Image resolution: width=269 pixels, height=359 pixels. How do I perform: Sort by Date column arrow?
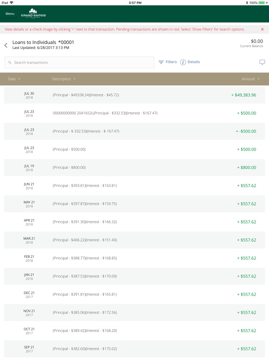pos(19,79)
